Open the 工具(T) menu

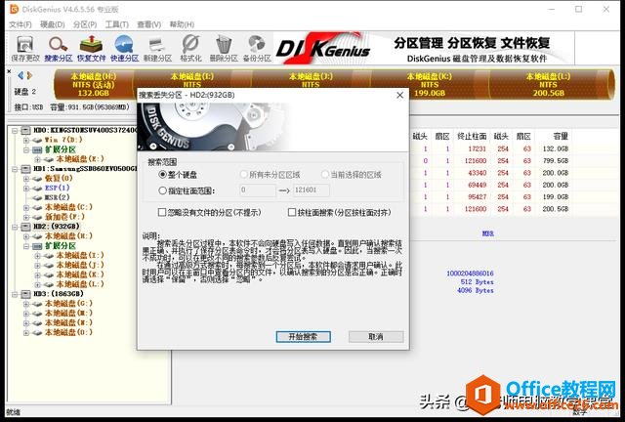[x=117, y=24]
